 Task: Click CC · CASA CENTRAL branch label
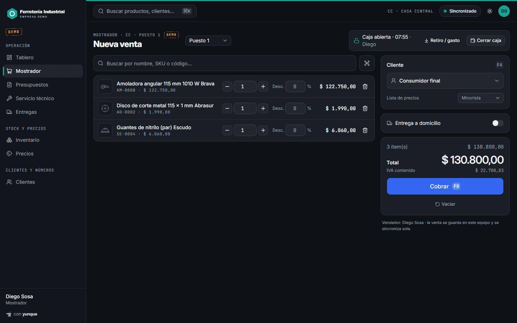point(410,11)
